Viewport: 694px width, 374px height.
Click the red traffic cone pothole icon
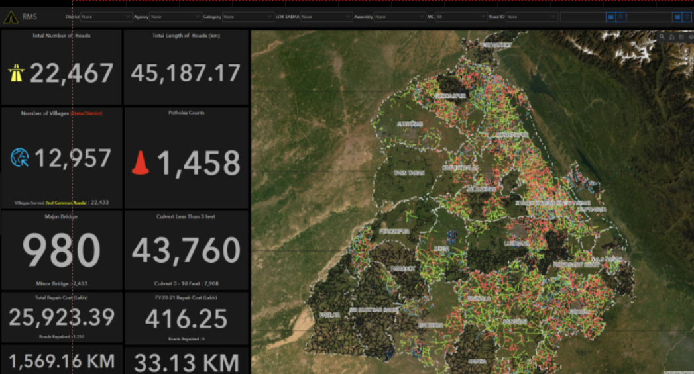(x=141, y=163)
